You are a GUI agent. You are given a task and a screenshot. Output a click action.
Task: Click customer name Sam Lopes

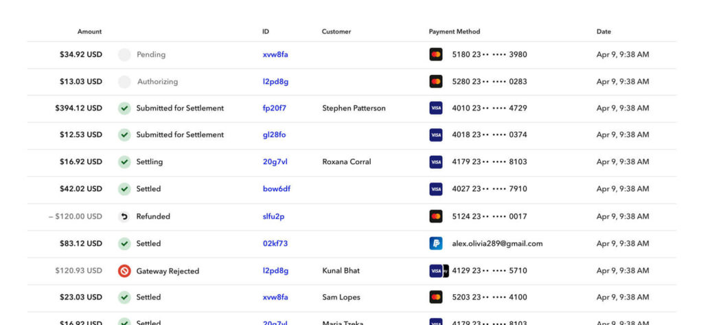coord(341,297)
